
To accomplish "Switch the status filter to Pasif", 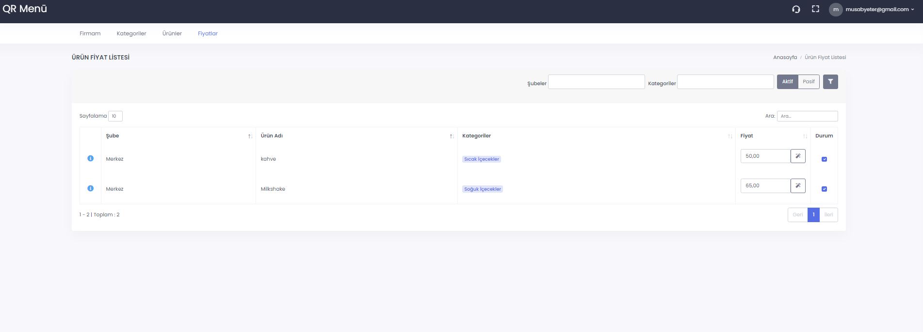I will pyautogui.click(x=809, y=82).
